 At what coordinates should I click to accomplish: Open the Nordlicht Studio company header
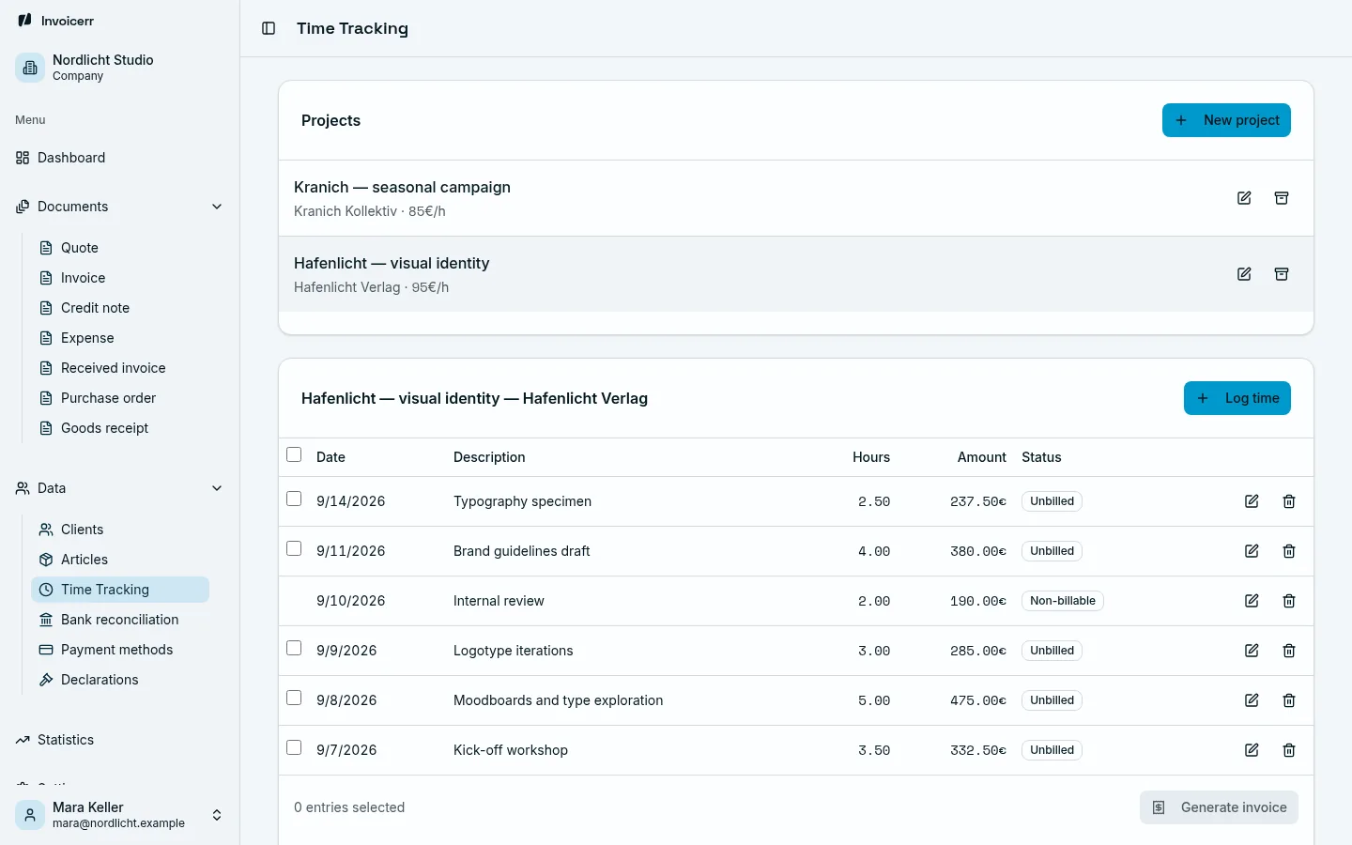click(x=119, y=68)
